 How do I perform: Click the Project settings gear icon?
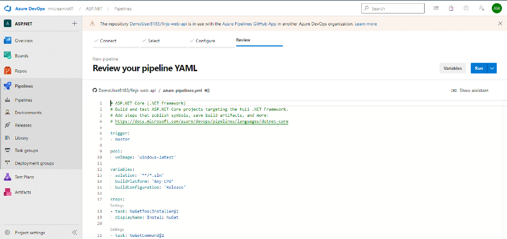click(x=8, y=233)
